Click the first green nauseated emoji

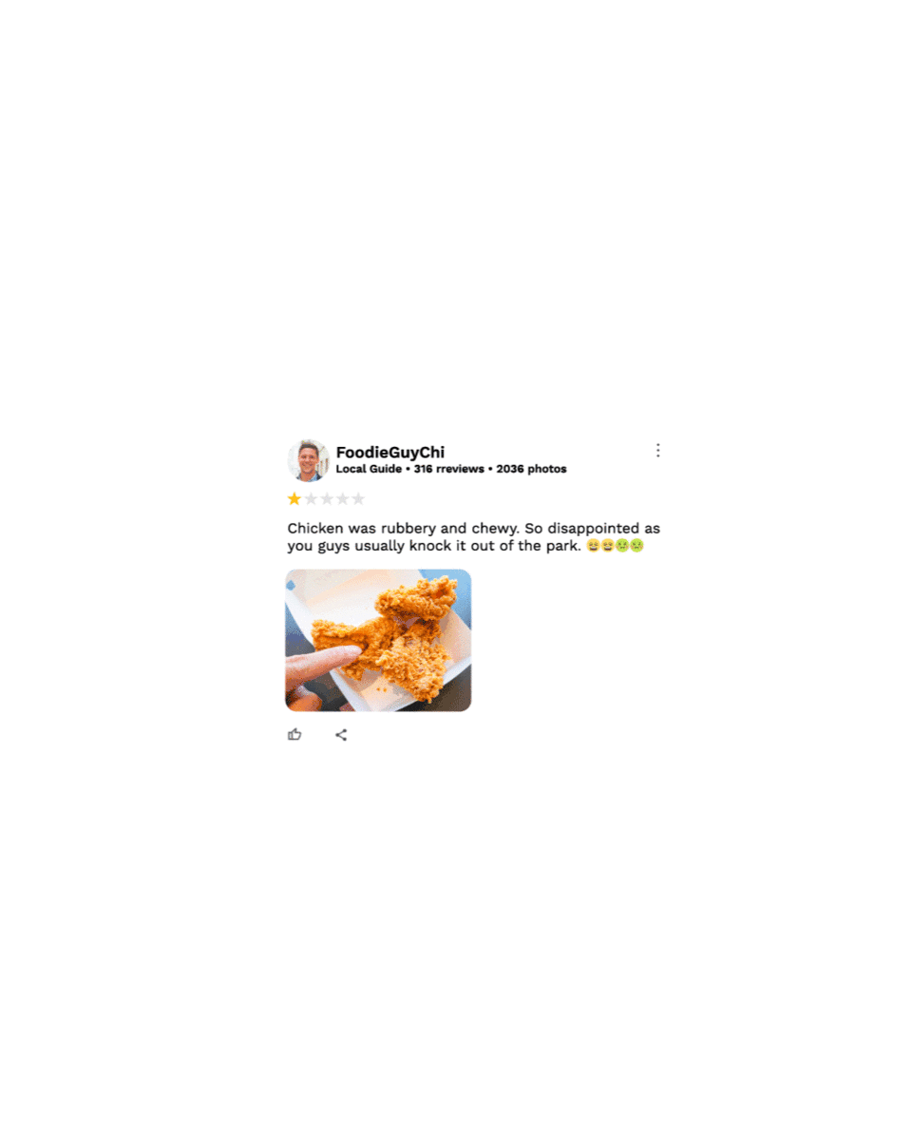pos(622,546)
